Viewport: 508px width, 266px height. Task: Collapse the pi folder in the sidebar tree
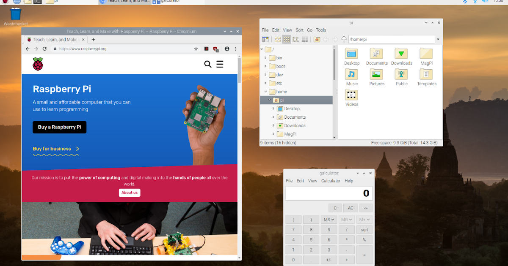coord(269,100)
